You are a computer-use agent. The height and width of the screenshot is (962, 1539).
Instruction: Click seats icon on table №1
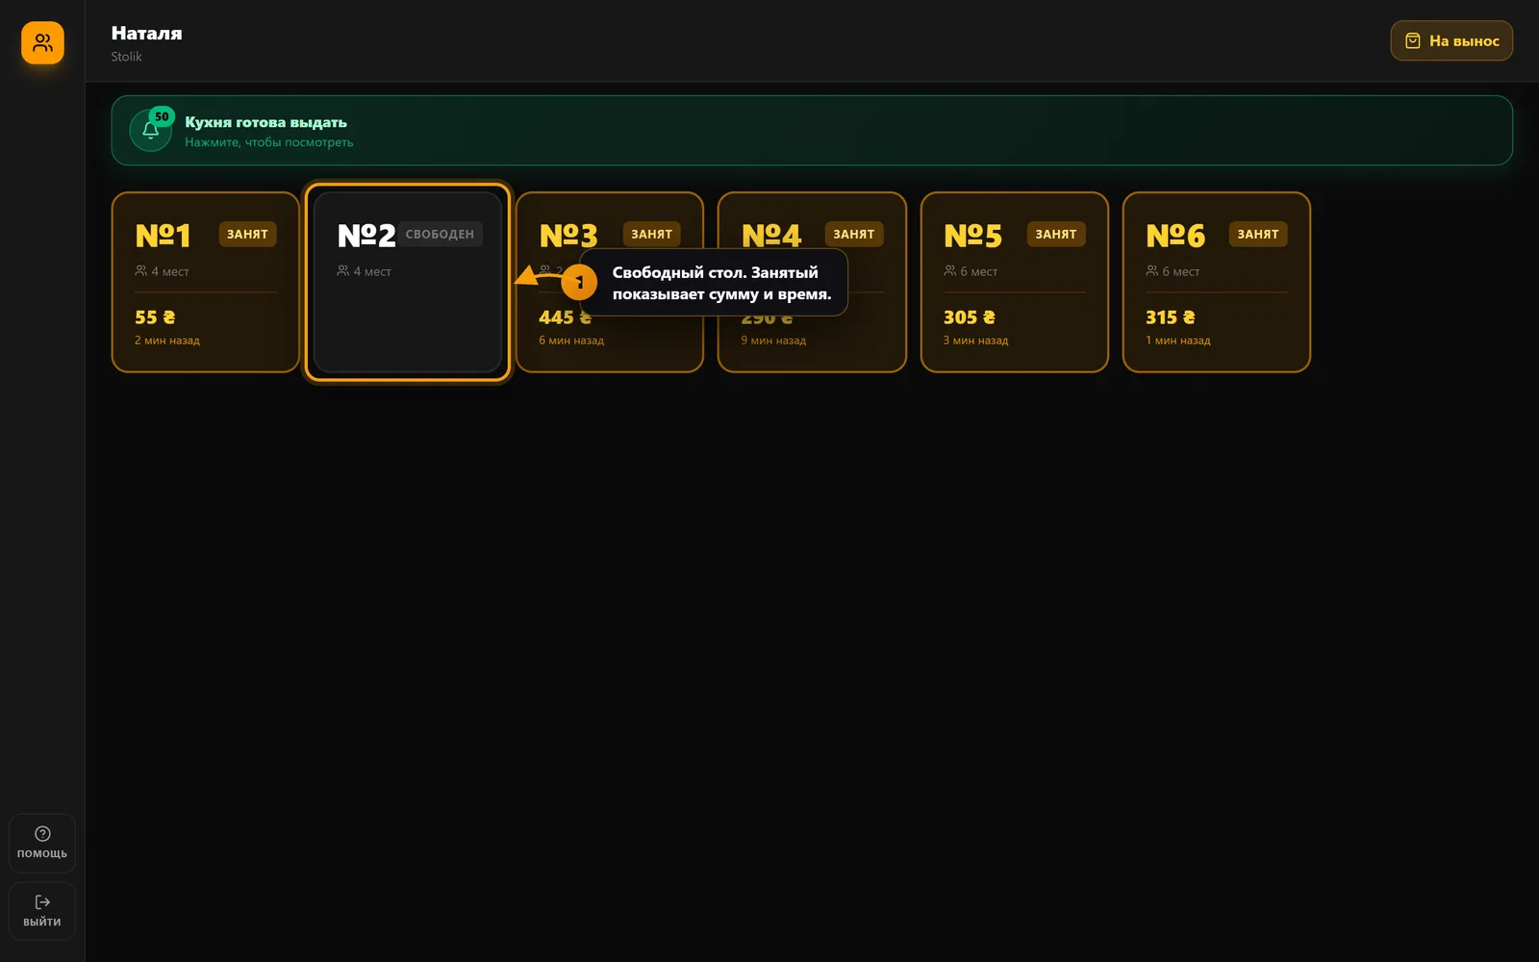pos(141,271)
